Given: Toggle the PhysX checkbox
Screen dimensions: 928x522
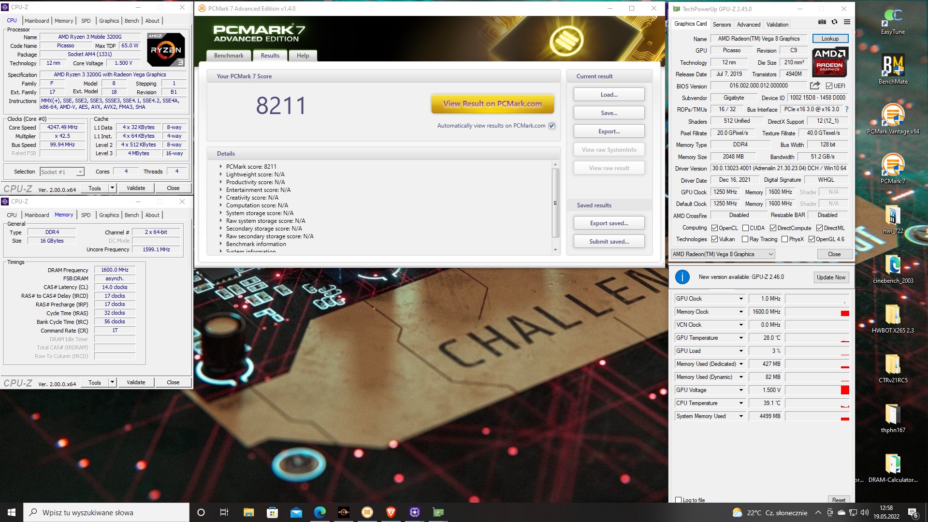Looking at the screenshot, I should (x=784, y=239).
